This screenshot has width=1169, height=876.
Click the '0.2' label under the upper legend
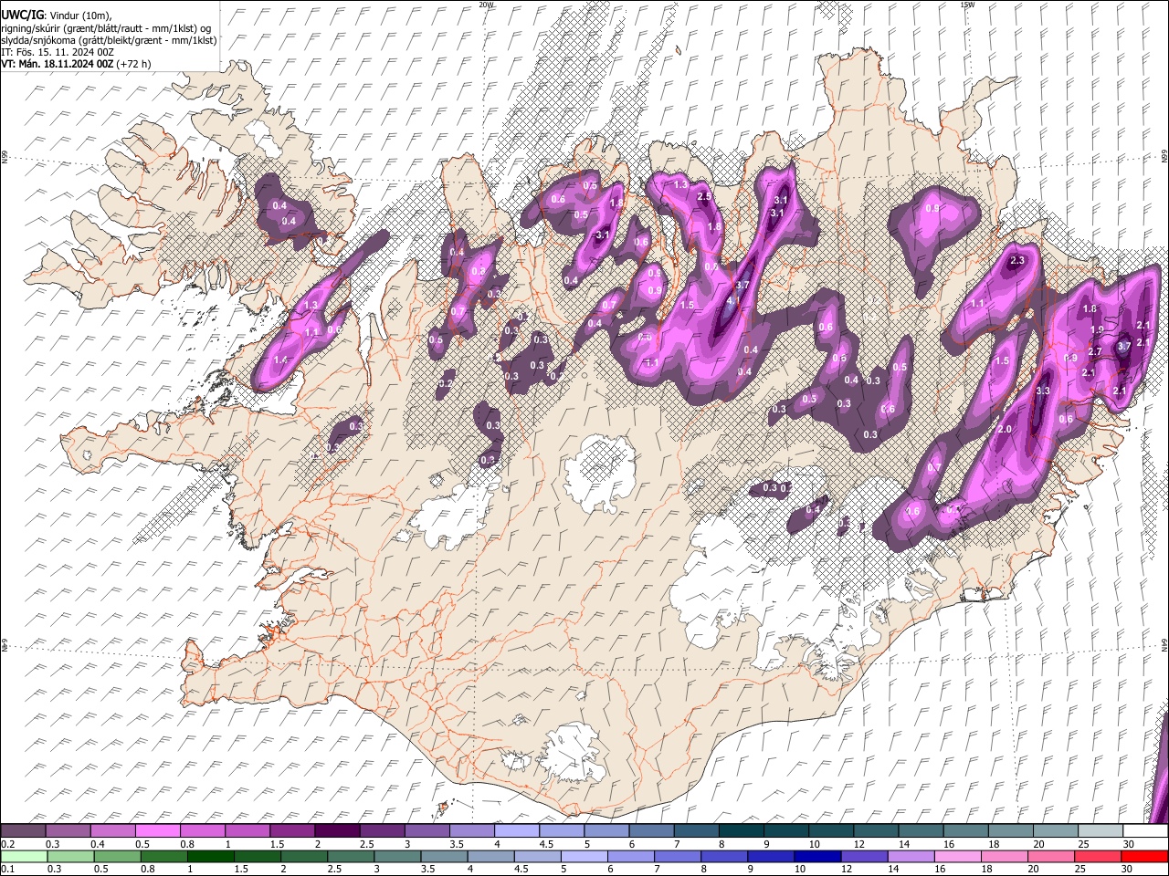click(8, 844)
